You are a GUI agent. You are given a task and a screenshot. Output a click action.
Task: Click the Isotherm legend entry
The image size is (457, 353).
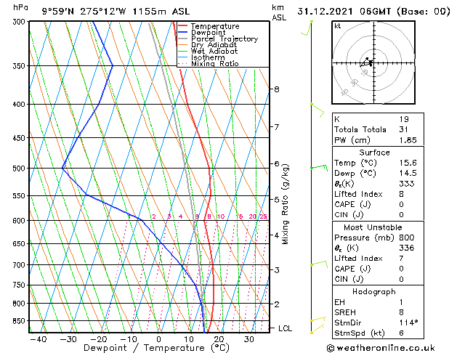coord(201,57)
